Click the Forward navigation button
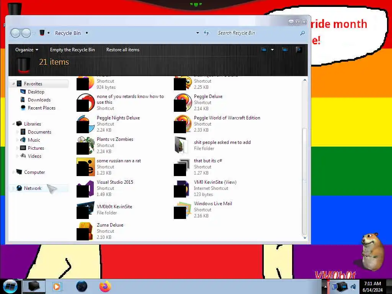The image size is (392, 294). [26, 33]
